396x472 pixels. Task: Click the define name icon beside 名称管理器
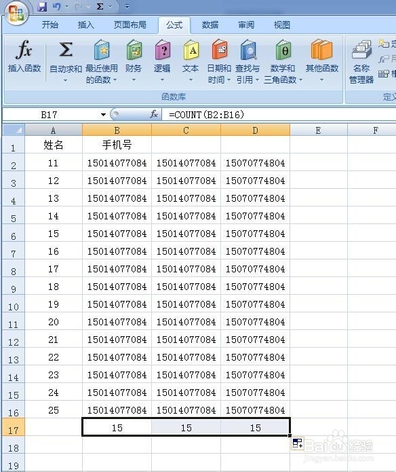click(x=383, y=43)
